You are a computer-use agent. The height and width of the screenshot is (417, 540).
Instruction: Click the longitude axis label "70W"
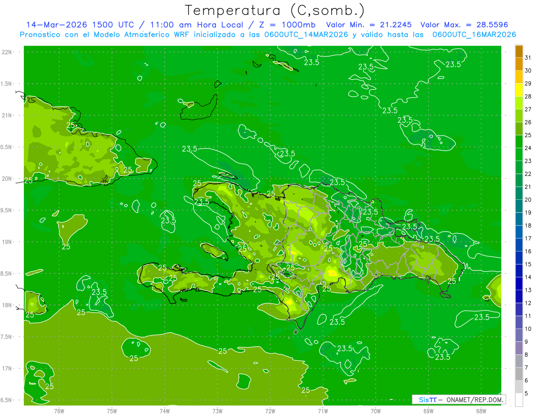point(375,411)
